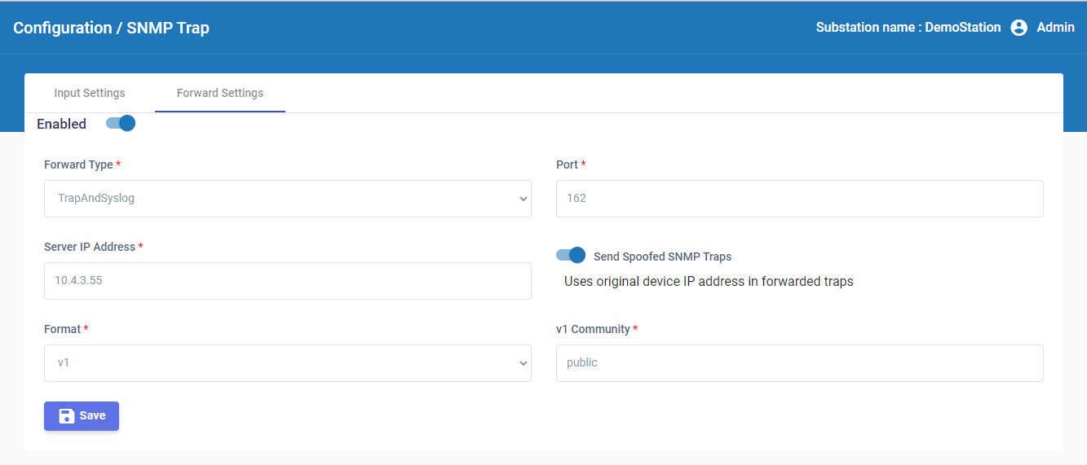Select the Forward Settings tab
Image resolution: width=1087 pixels, height=465 pixels.
click(220, 93)
